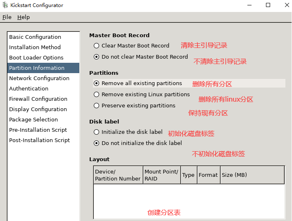Close the Kickstart Configurator window

click(287, 5)
